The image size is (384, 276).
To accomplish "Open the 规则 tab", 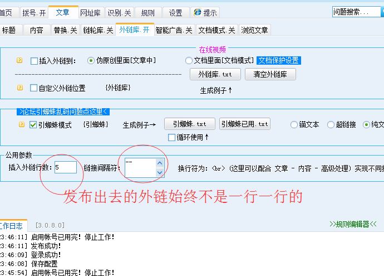I will point(148,13).
